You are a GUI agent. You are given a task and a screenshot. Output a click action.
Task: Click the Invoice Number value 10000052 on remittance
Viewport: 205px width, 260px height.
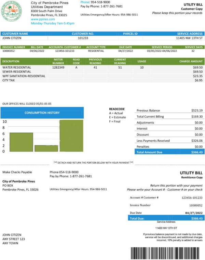[x=196, y=205]
